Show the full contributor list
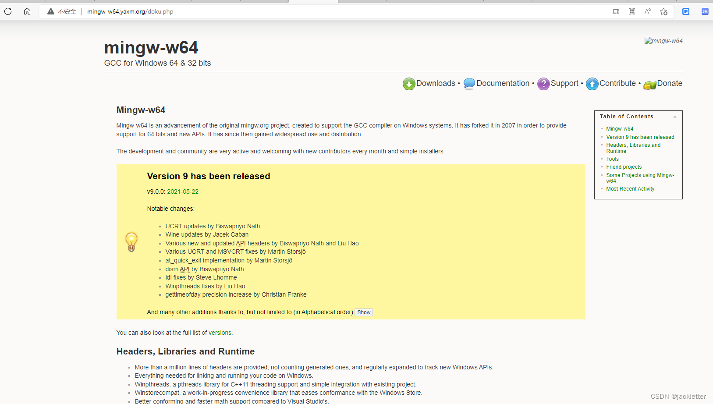Viewport: 713px width, 404px height. pyautogui.click(x=364, y=312)
